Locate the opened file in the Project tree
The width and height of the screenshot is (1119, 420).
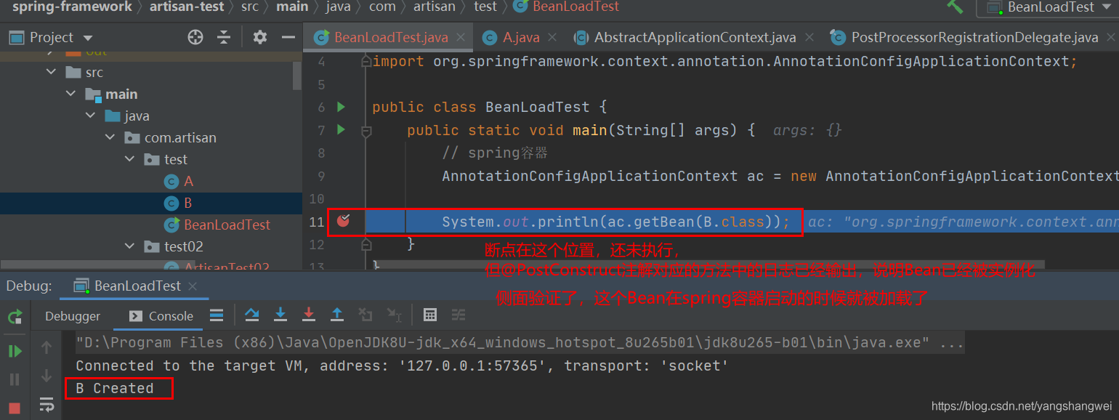(195, 37)
